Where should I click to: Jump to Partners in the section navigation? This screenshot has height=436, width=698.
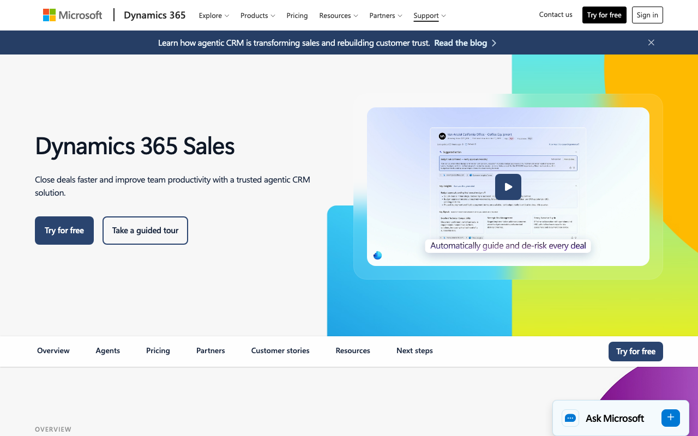pos(210,350)
